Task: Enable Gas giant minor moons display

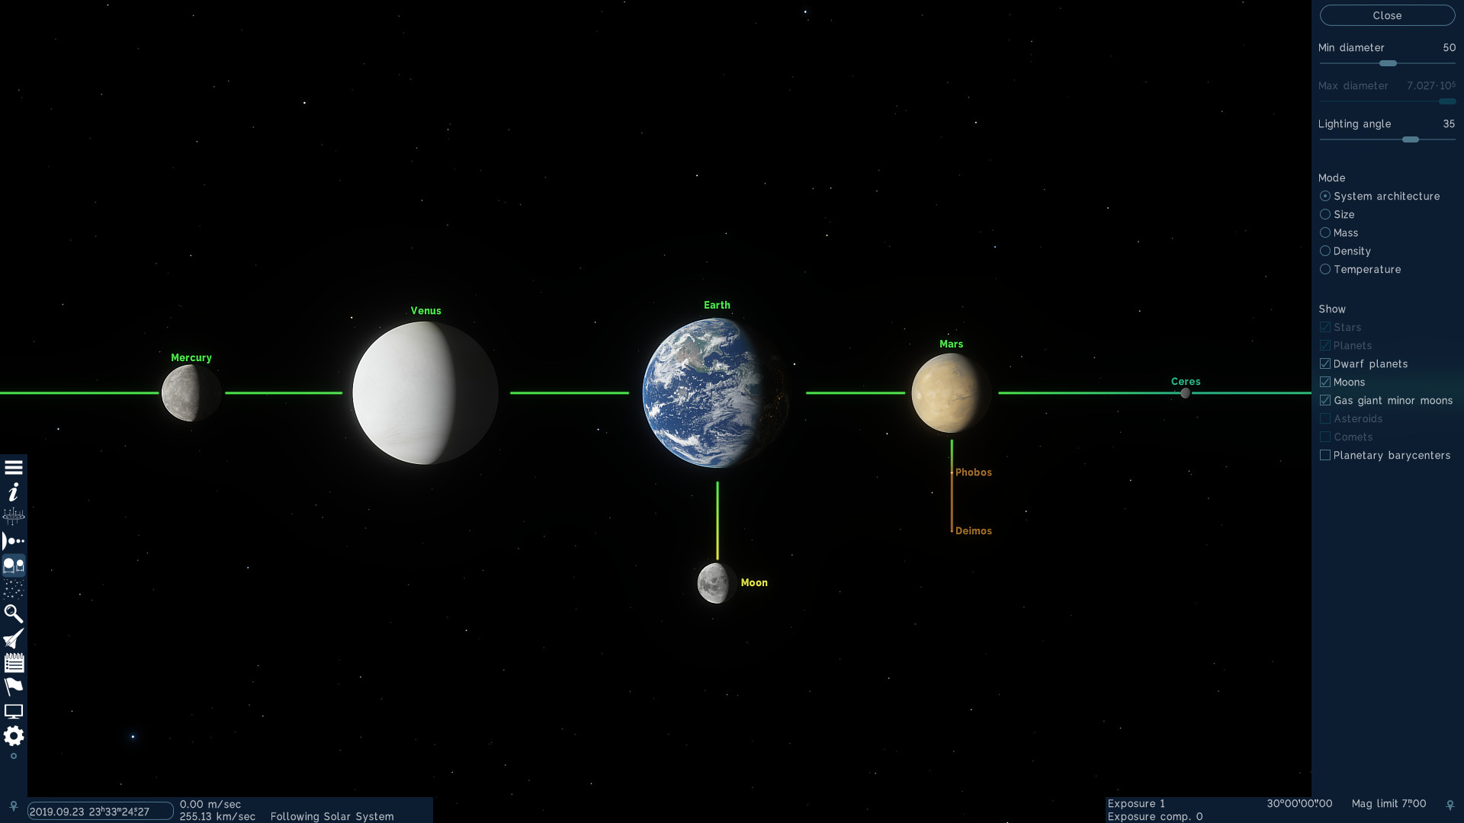Action: click(x=1325, y=400)
